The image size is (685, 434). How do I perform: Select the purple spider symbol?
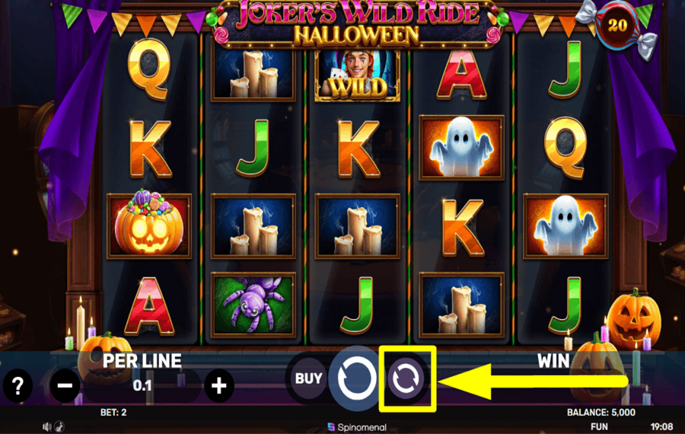pos(253,305)
